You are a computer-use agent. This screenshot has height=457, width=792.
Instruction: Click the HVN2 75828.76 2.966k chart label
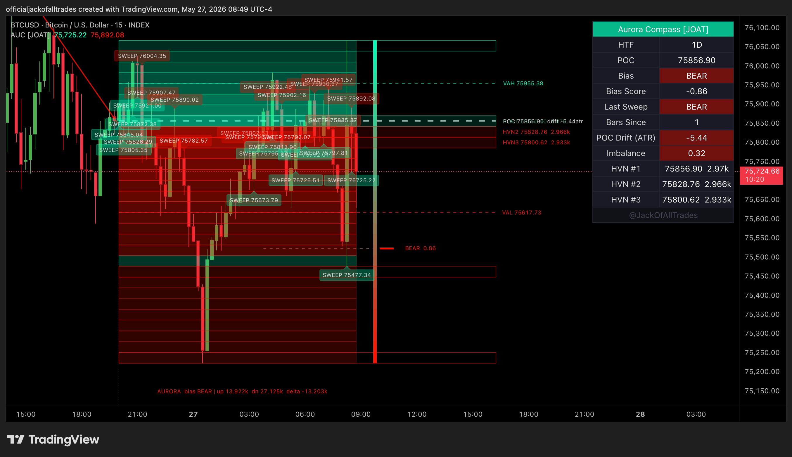tap(536, 132)
